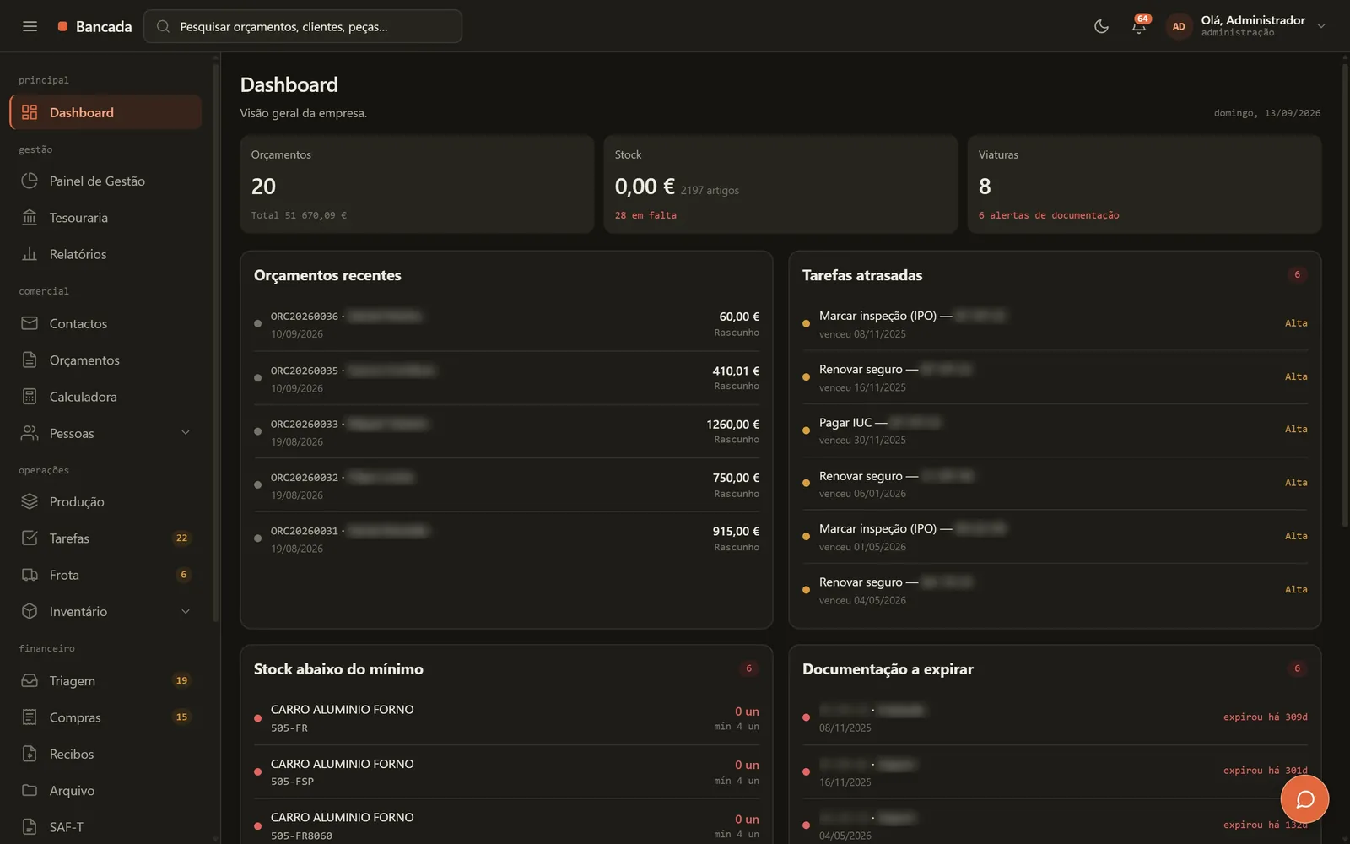The width and height of the screenshot is (1350, 844).
Task: Click the 28 em falta stock alert
Action: (645, 215)
